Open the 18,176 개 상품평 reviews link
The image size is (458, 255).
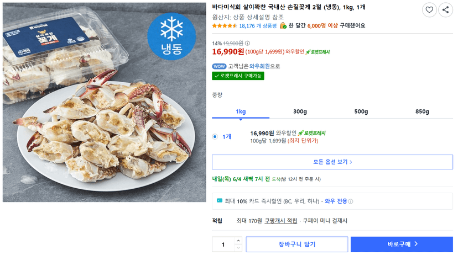258,26
